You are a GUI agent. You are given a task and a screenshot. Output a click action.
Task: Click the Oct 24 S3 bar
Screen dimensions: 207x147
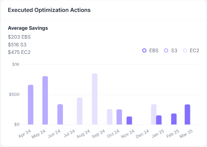click(119, 117)
